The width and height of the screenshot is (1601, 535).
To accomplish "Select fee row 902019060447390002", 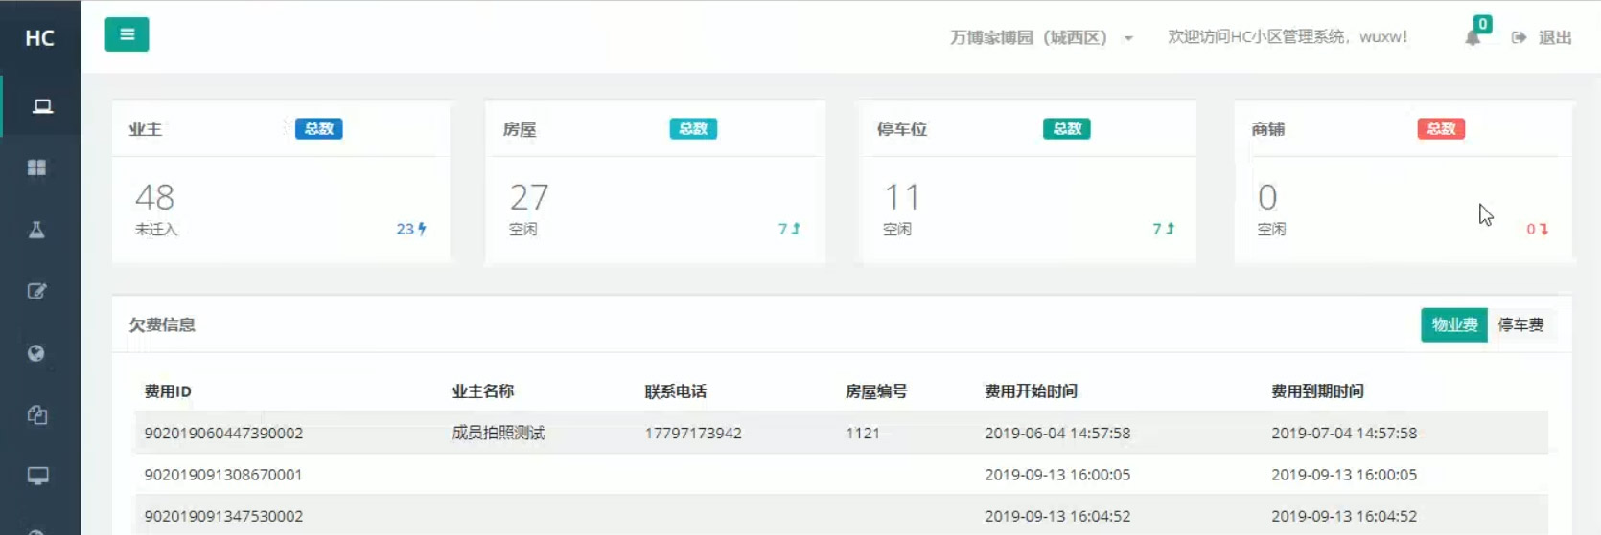I will pyautogui.click(x=223, y=434).
